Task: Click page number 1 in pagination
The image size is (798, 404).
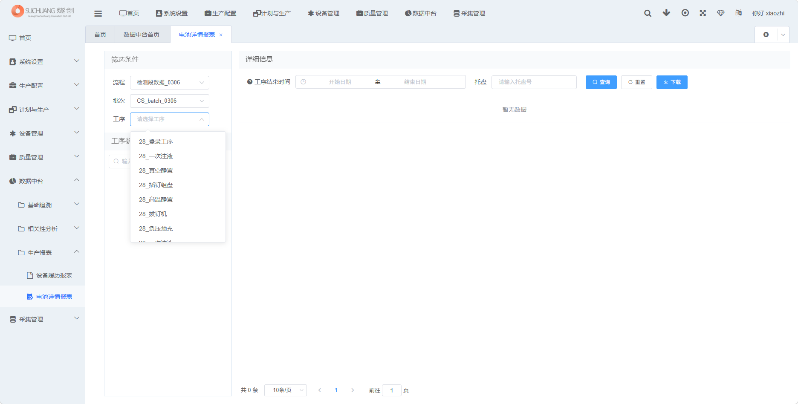Action: (336, 390)
